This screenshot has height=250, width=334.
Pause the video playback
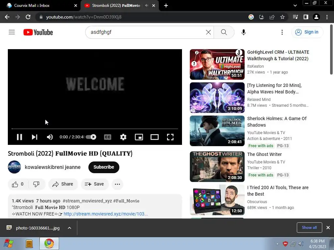(19, 137)
